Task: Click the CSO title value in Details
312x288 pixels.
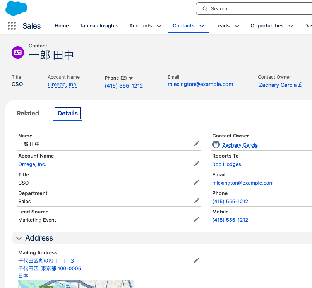Action: click(24, 183)
